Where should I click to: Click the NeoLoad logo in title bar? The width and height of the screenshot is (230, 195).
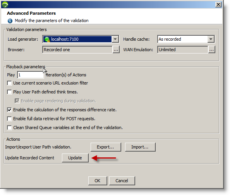pyautogui.click(x=5, y=5)
